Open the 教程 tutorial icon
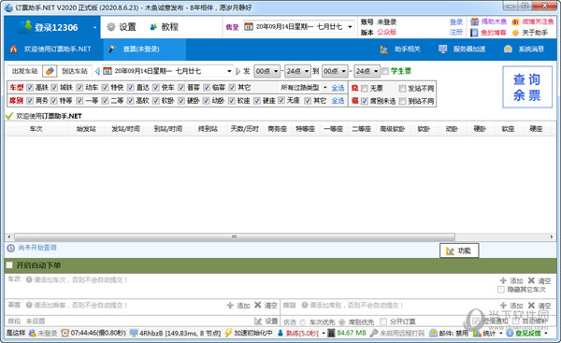Screen dimensions: 561x343 point(153,27)
